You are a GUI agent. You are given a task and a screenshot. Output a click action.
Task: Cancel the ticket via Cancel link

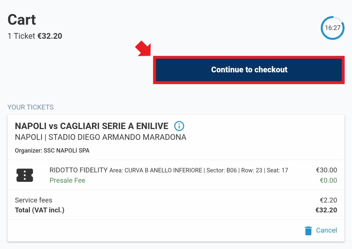pos(326,230)
